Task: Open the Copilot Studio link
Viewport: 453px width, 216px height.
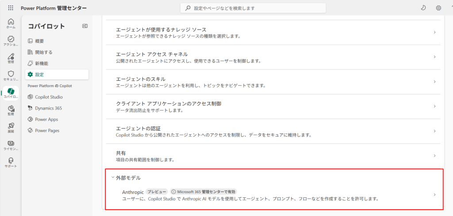Action: pos(49,97)
